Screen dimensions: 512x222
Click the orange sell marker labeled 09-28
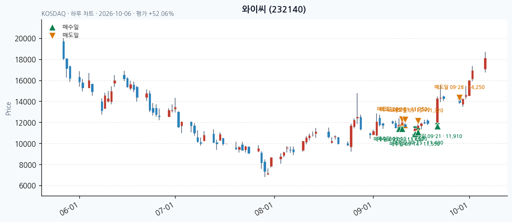tap(459, 98)
